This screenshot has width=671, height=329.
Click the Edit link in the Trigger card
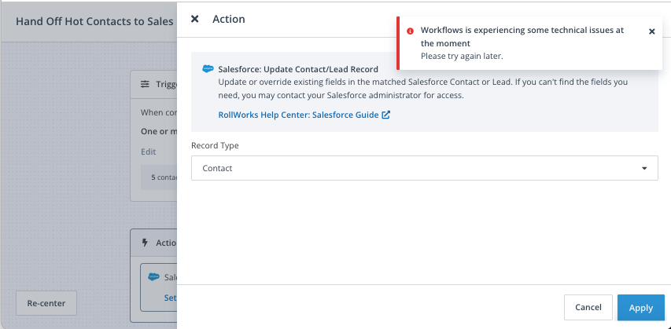click(148, 152)
